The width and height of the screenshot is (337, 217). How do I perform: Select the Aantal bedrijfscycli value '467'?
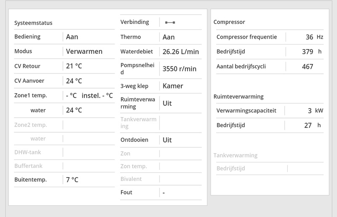click(308, 67)
